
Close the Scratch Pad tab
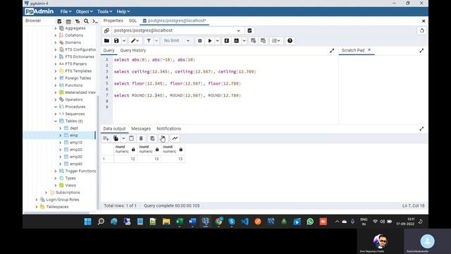pos(369,50)
